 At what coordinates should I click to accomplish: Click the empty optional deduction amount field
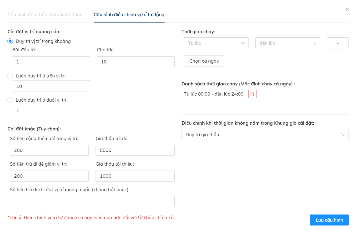(92, 201)
